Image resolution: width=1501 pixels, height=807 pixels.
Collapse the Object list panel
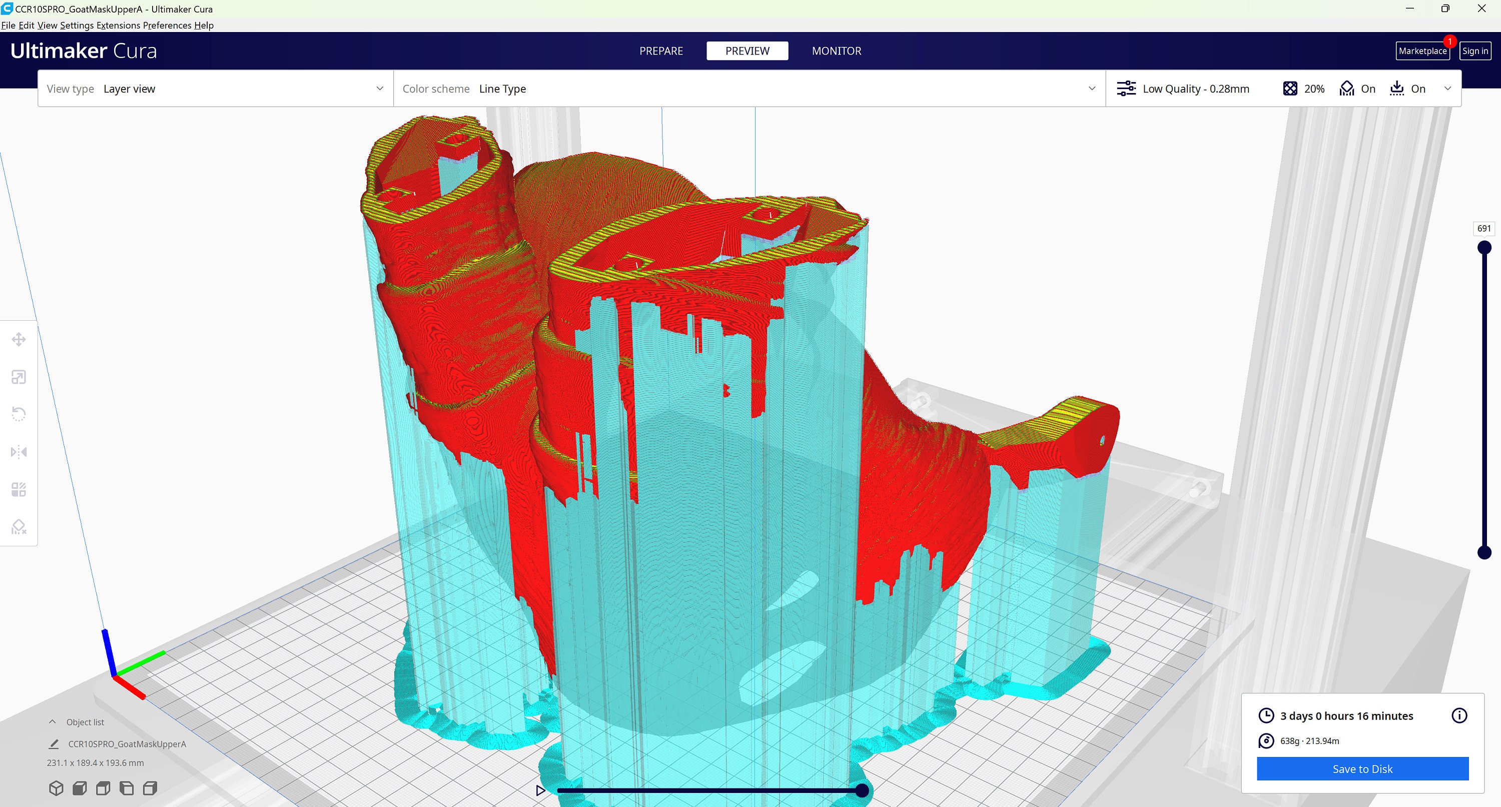pyautogui.click(x=52, y=721)
